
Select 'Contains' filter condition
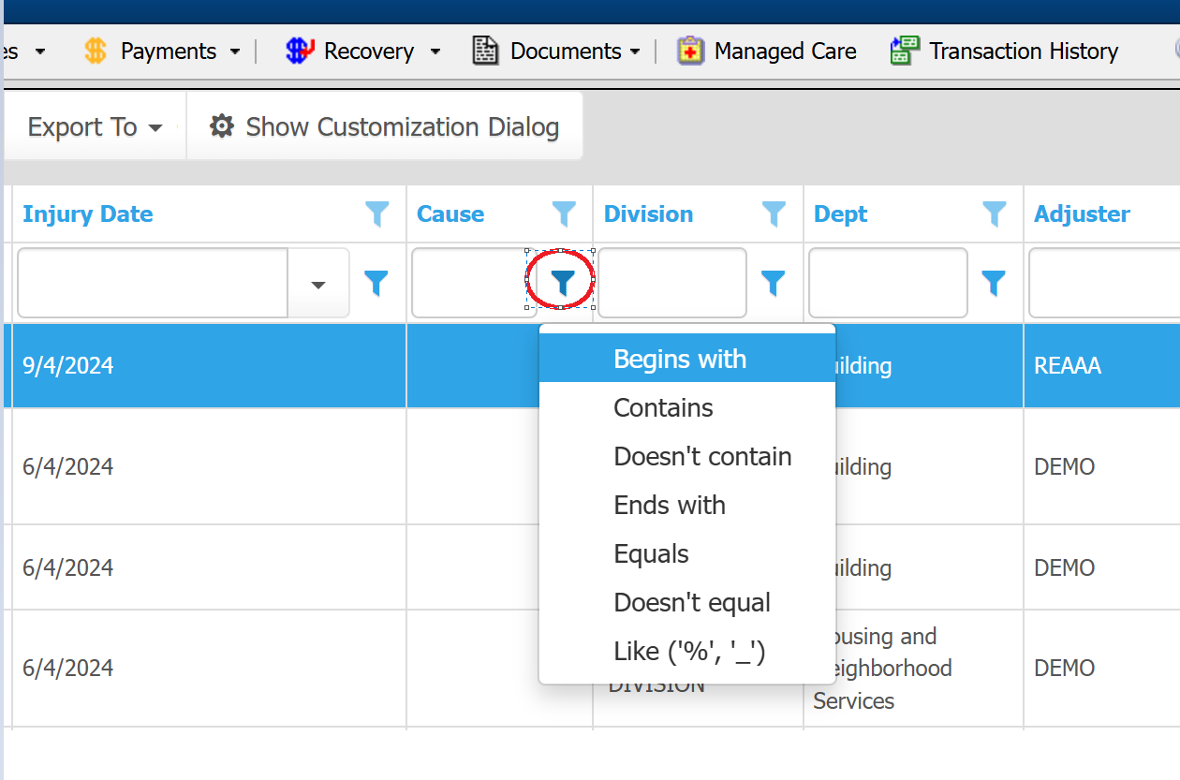[663, 408]
